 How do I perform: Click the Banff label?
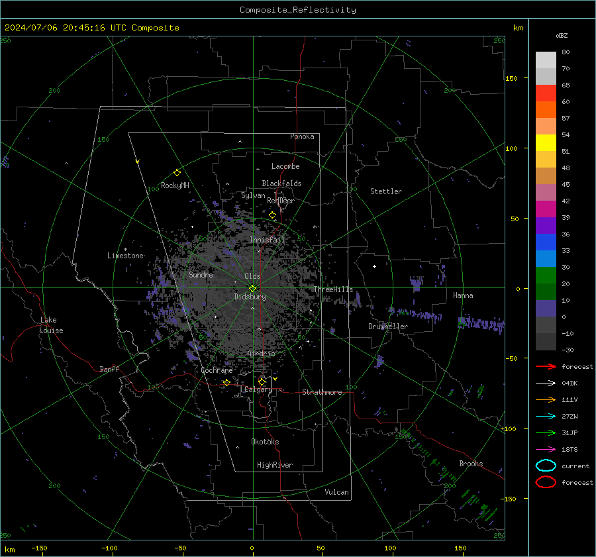[x=109, y=369]
